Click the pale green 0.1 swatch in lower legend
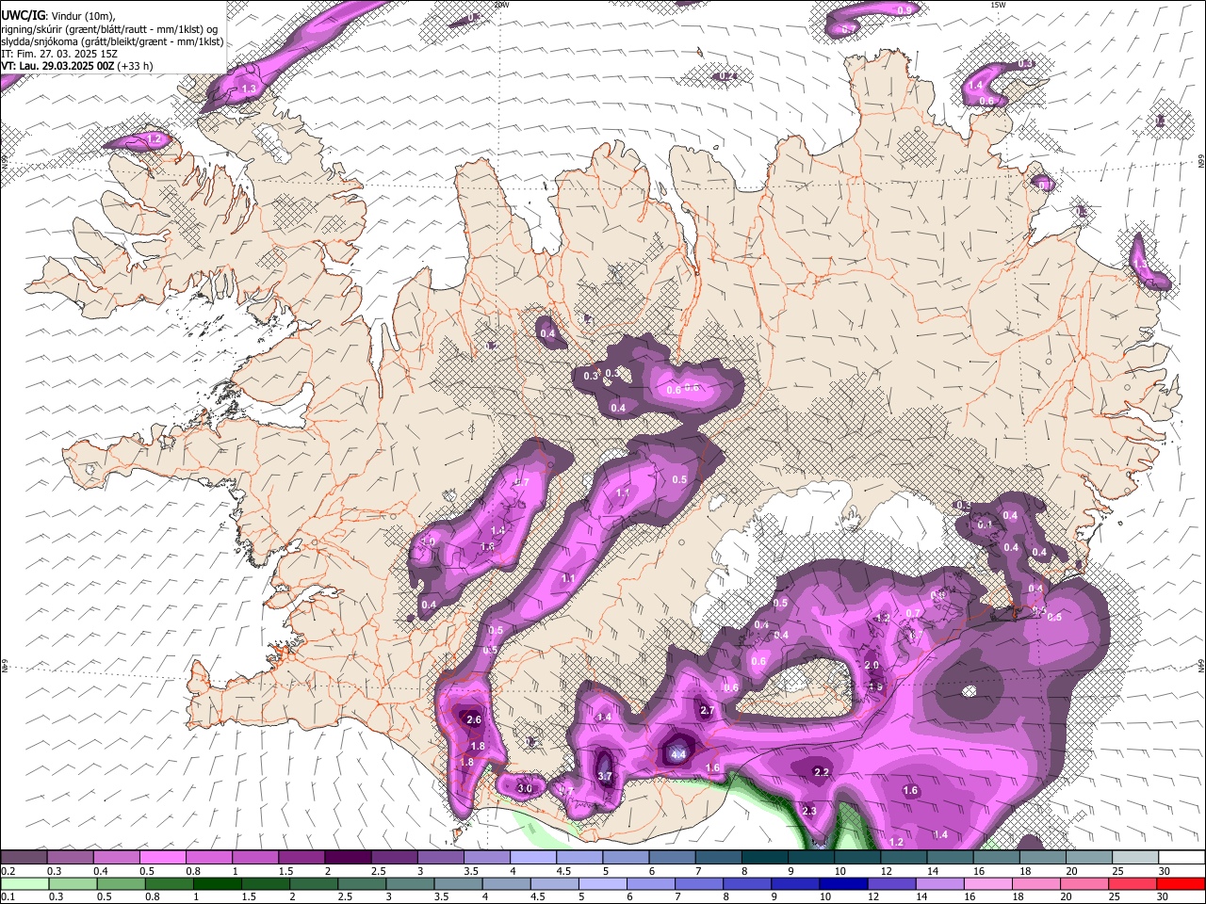Image resolution: width=1206 pixels, height=904 pixels. tap(24, 883)
